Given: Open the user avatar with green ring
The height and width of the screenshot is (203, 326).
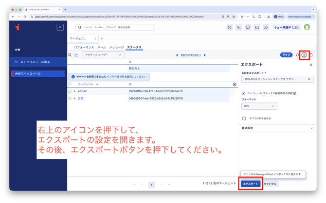Looking at the screenshot, I should click(307, 27).
